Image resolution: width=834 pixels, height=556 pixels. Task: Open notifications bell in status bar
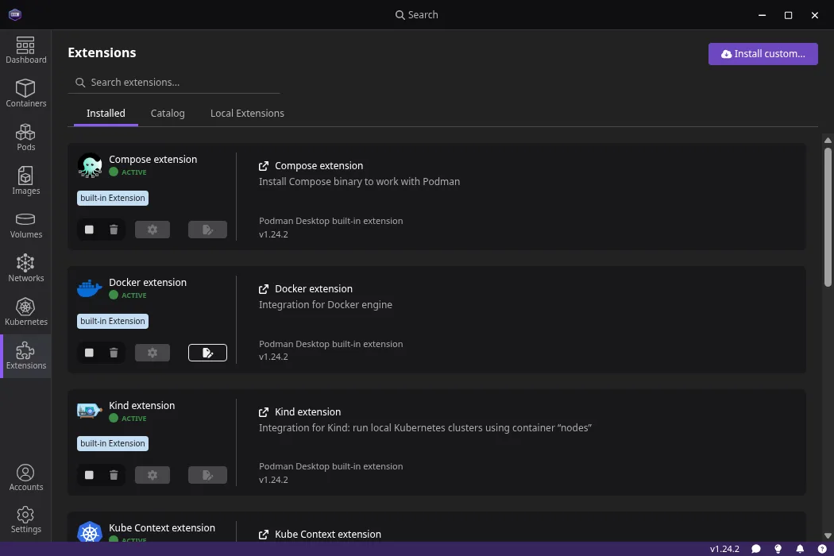[x=800, y=549]
